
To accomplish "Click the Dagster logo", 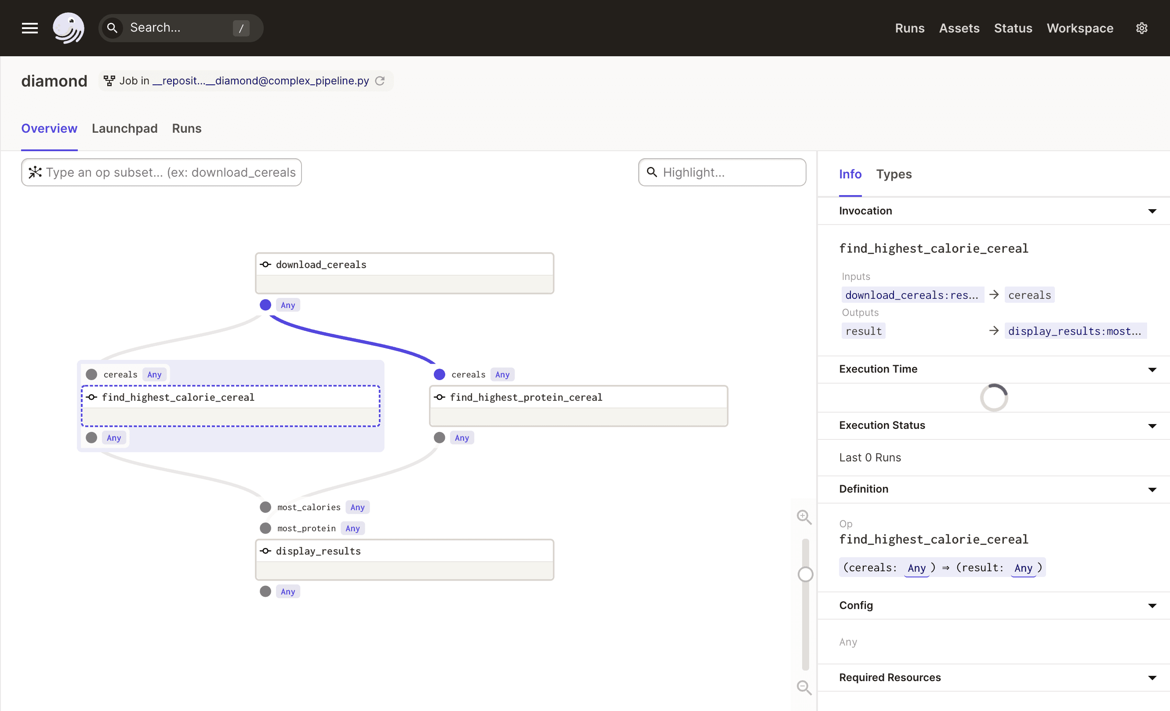I will 69,28.
